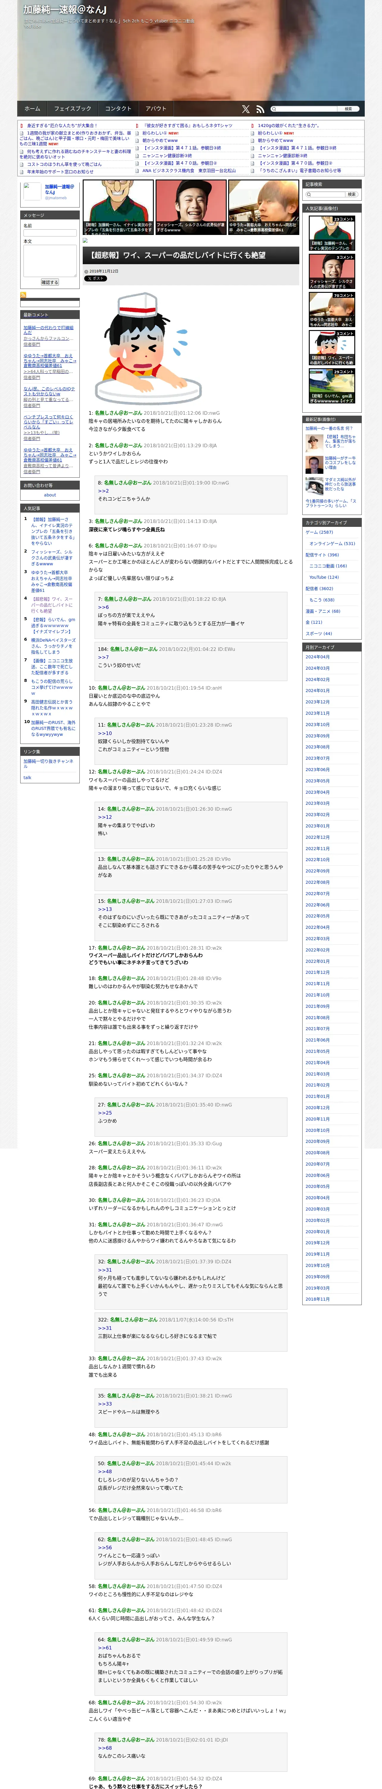This screenshot has height=1789, width=382.
Task: Open latest article 加藤純一がチー牛のコスプレ thumbnail
Action: click(314, 464)
